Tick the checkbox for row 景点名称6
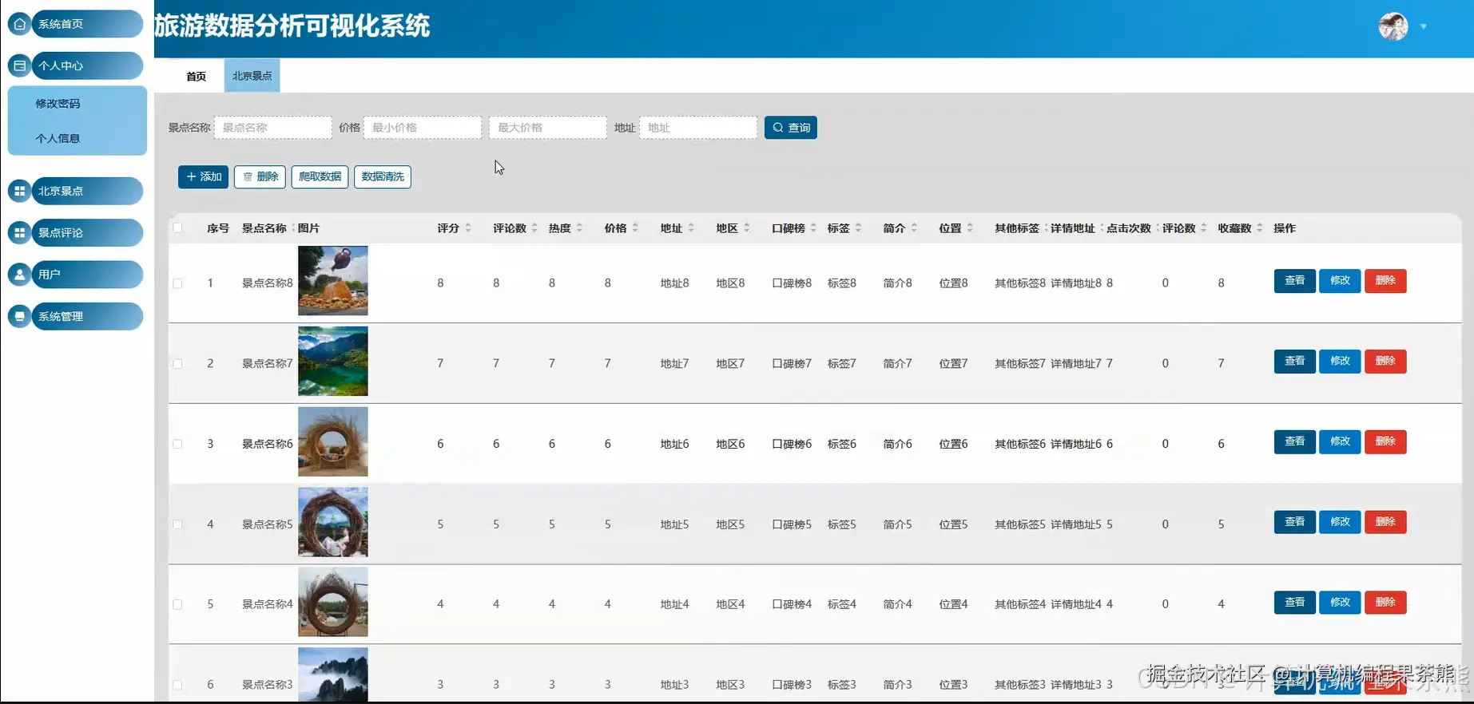This screenshot has width=1474, height=704. click(177, 444)
